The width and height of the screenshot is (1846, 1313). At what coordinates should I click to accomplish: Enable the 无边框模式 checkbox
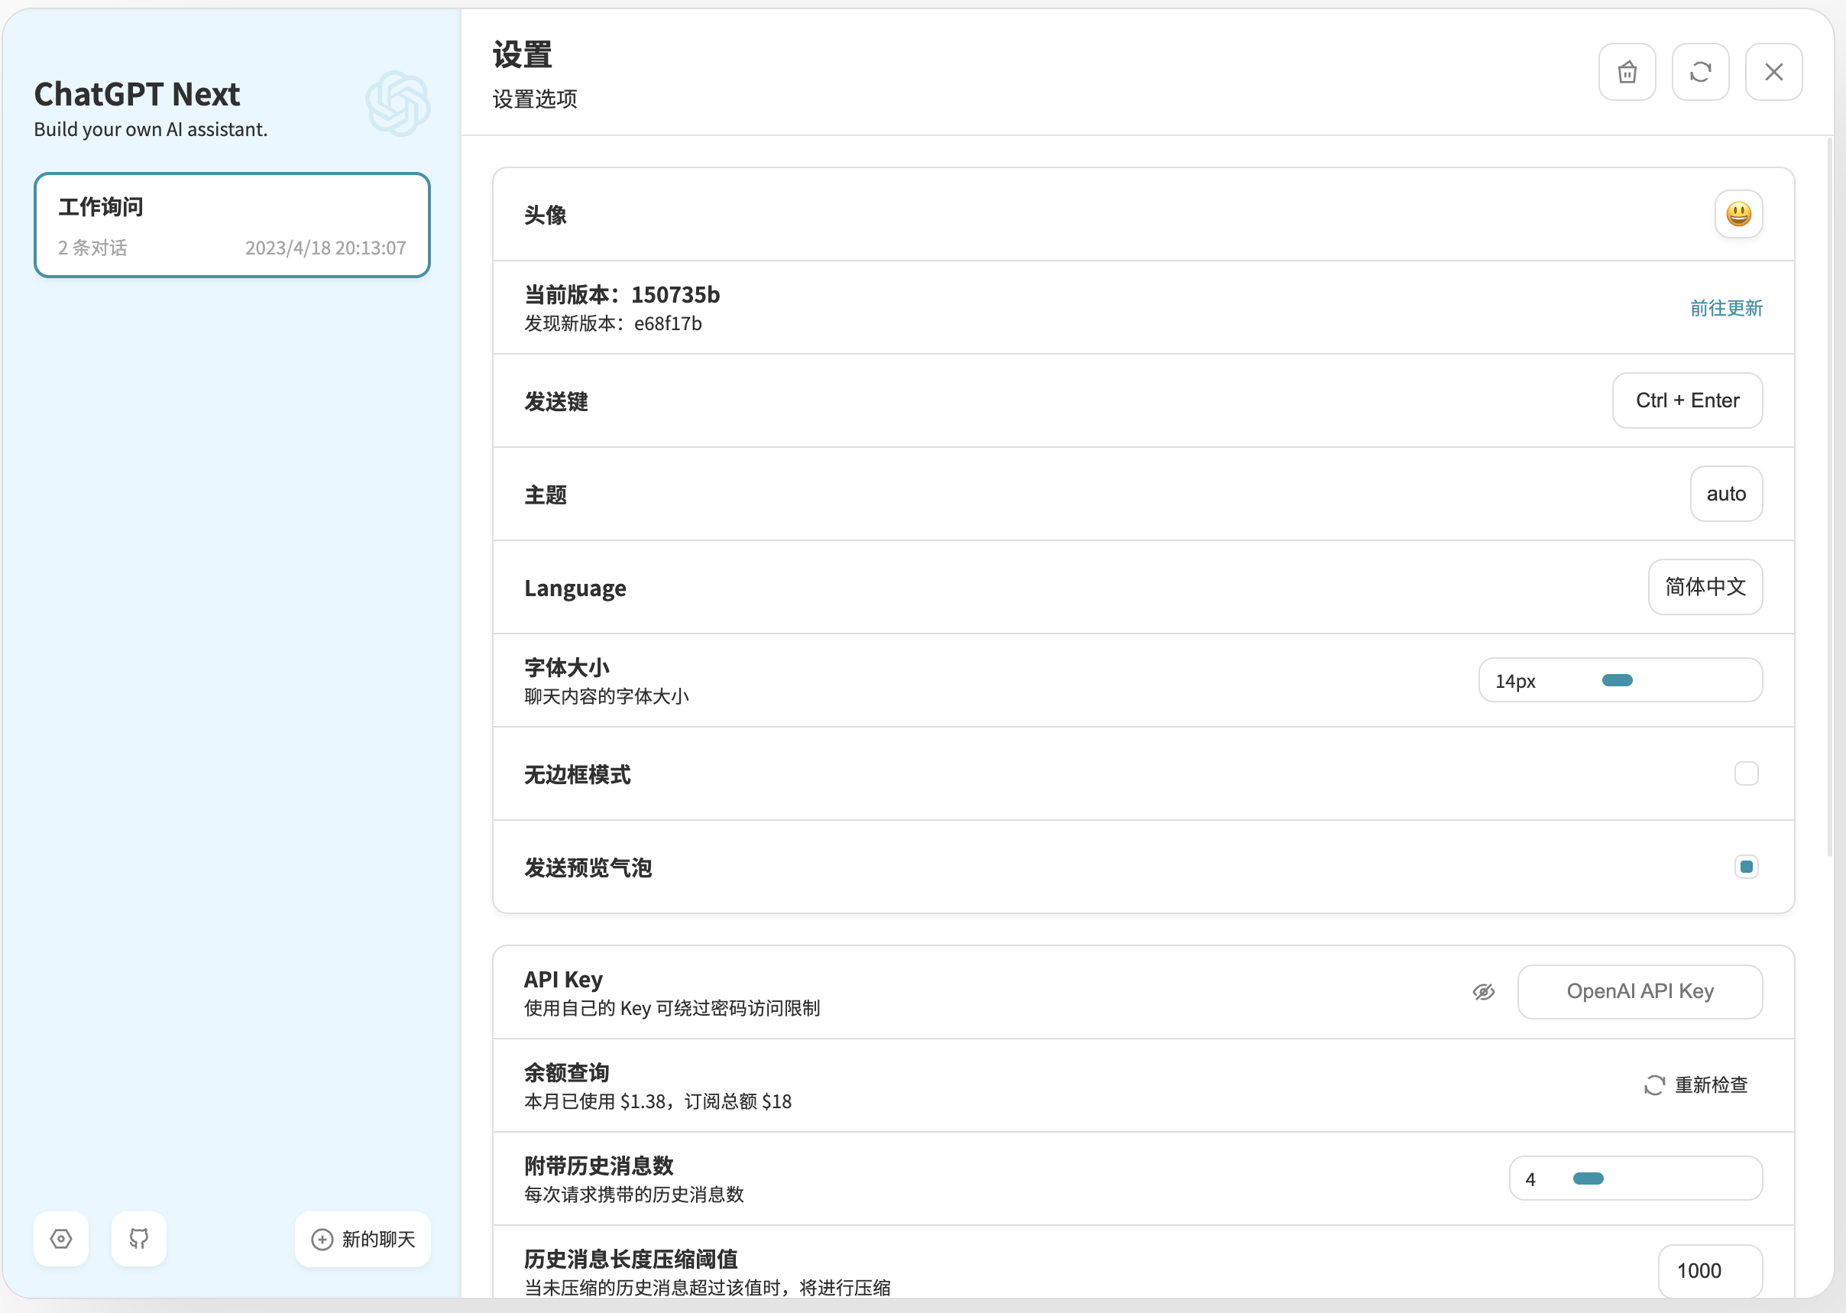[1746, 773]
